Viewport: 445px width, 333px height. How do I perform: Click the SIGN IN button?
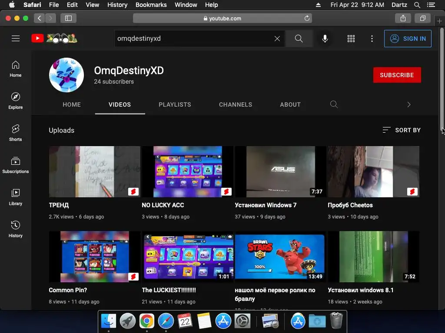click(408, 39)
